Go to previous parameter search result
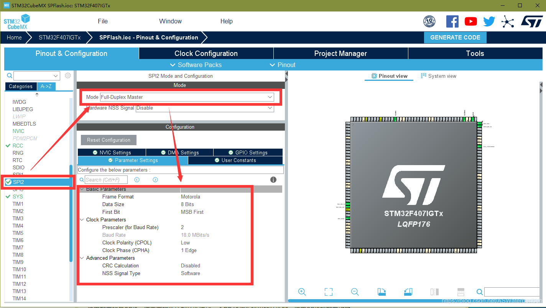The image size is (546, 308). [x=136, y=180]
